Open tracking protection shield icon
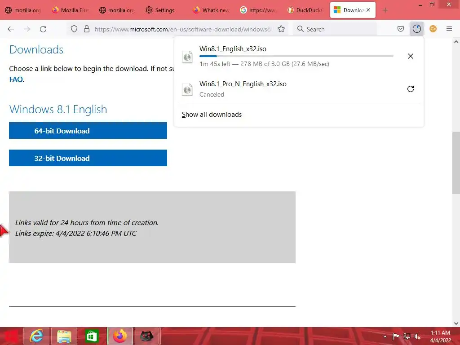Image resolution: width=460 pixels, height=345 pixels. click(x=74, y=29)
